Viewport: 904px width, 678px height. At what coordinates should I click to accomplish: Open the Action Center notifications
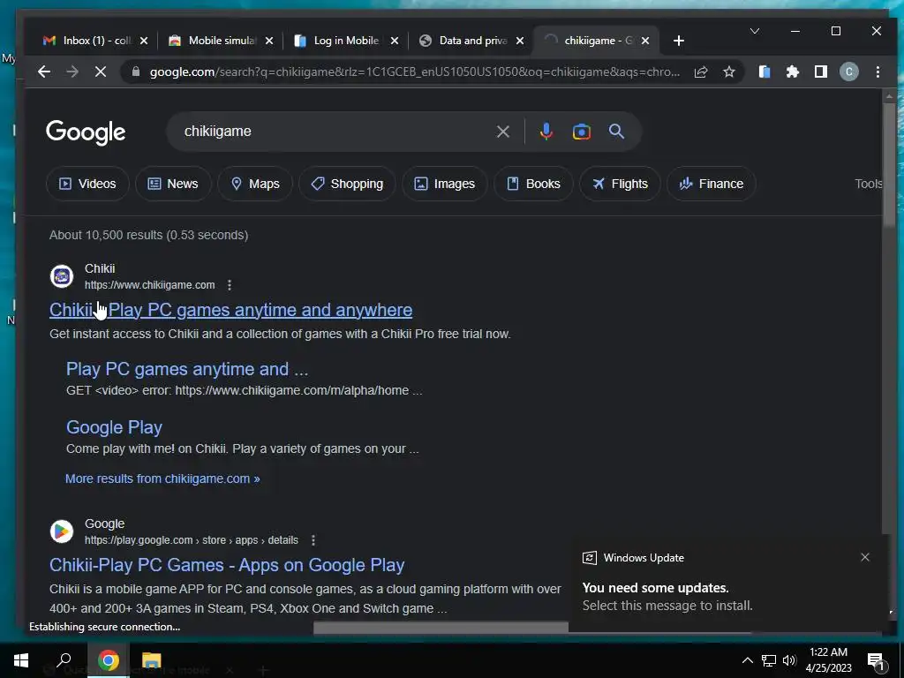click(x=877, y=661)
